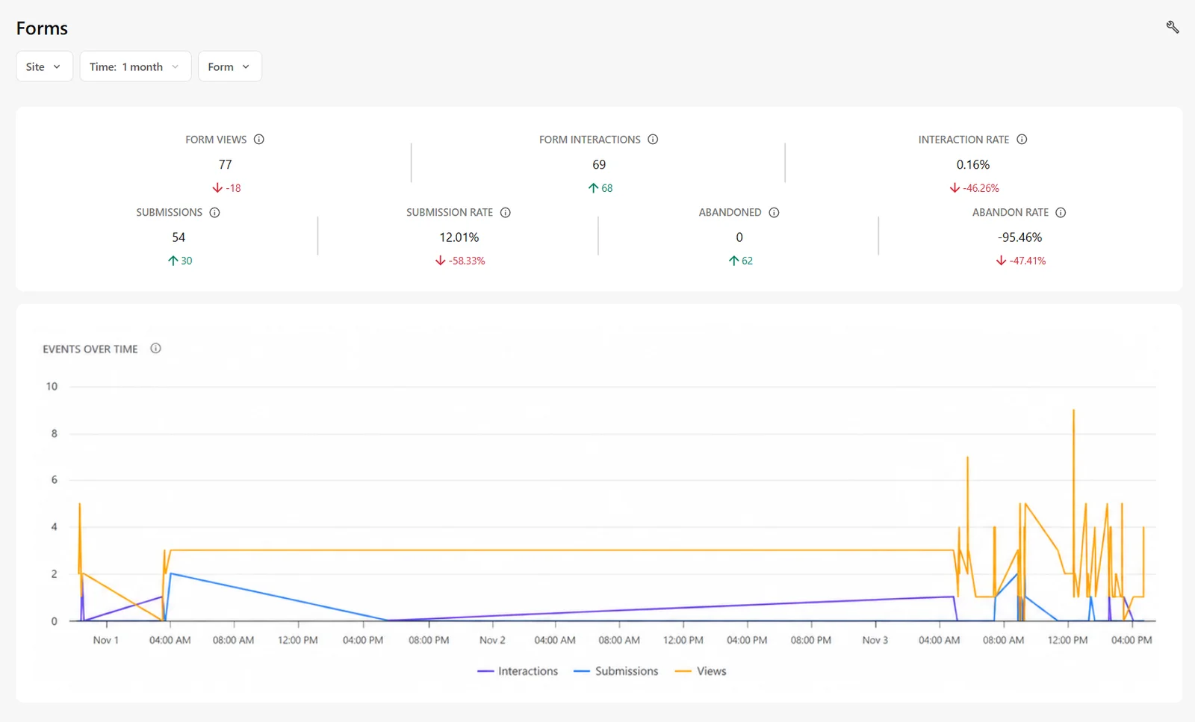The image size is (1195, 722).
Task: Open the Form filter dropdown
Action: point(229,66)
